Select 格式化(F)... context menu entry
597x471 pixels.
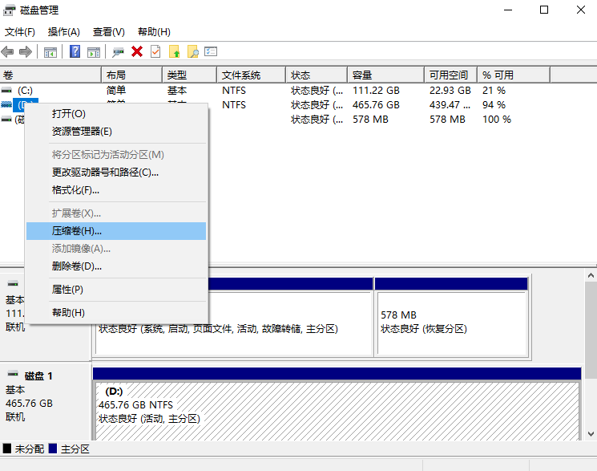click(x=75, y=190)
